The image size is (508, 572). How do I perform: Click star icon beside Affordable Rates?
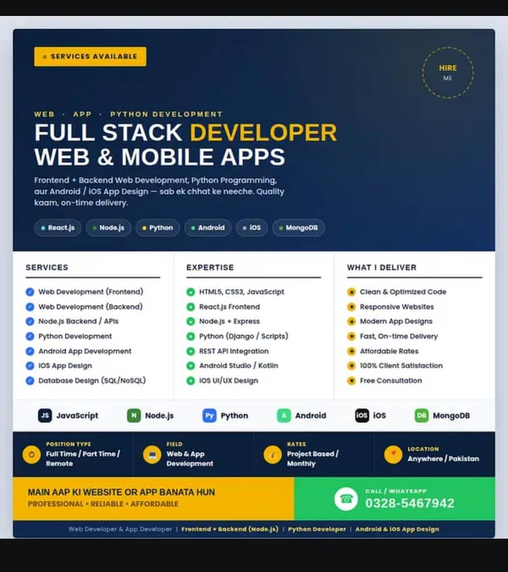pos(351,351)
